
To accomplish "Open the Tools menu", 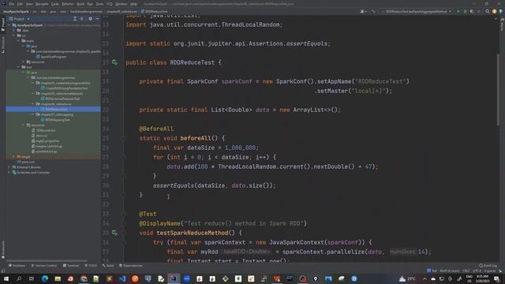I will point(99,4).
